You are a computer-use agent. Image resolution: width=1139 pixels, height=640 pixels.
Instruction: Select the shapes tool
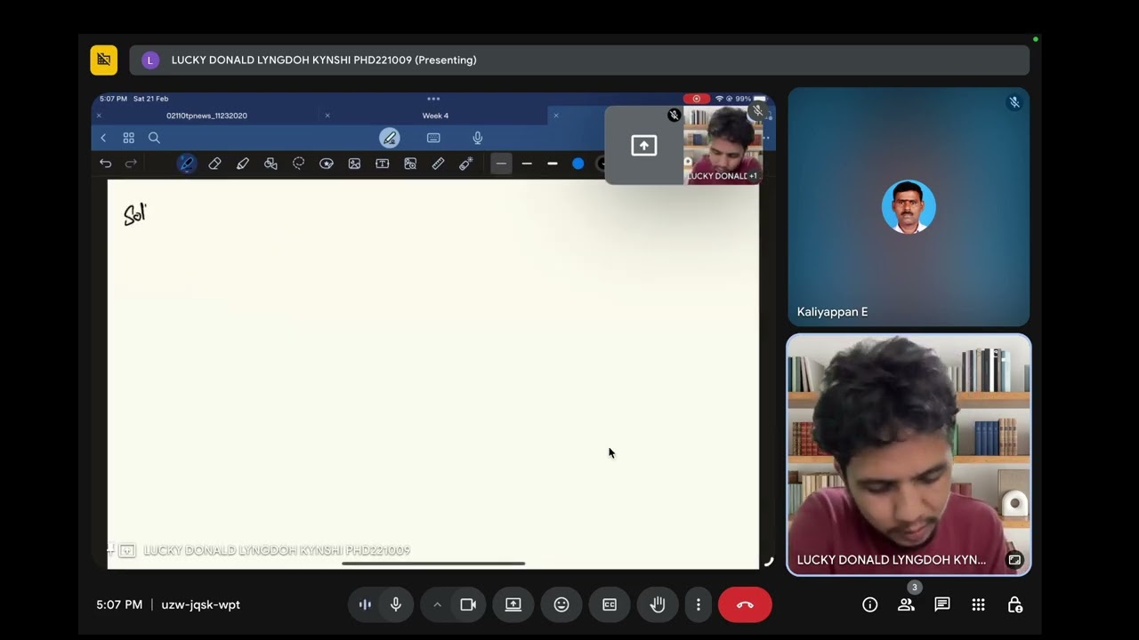(271, 164)
